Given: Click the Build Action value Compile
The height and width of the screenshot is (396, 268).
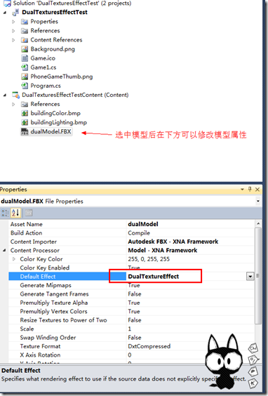Looking at the screenshot, I should pos(139,233).
